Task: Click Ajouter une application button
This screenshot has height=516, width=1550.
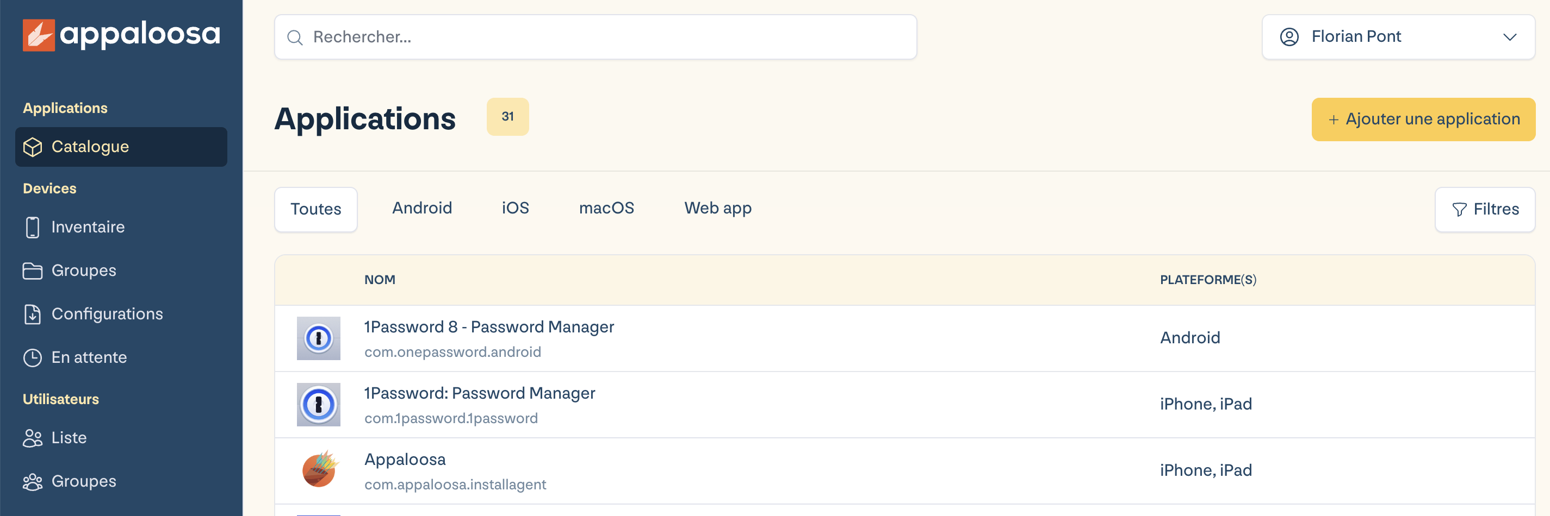Action: click(x=1423, y=119)
